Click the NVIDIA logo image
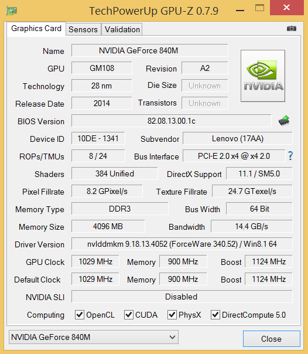308x354 pixels. 263,76
